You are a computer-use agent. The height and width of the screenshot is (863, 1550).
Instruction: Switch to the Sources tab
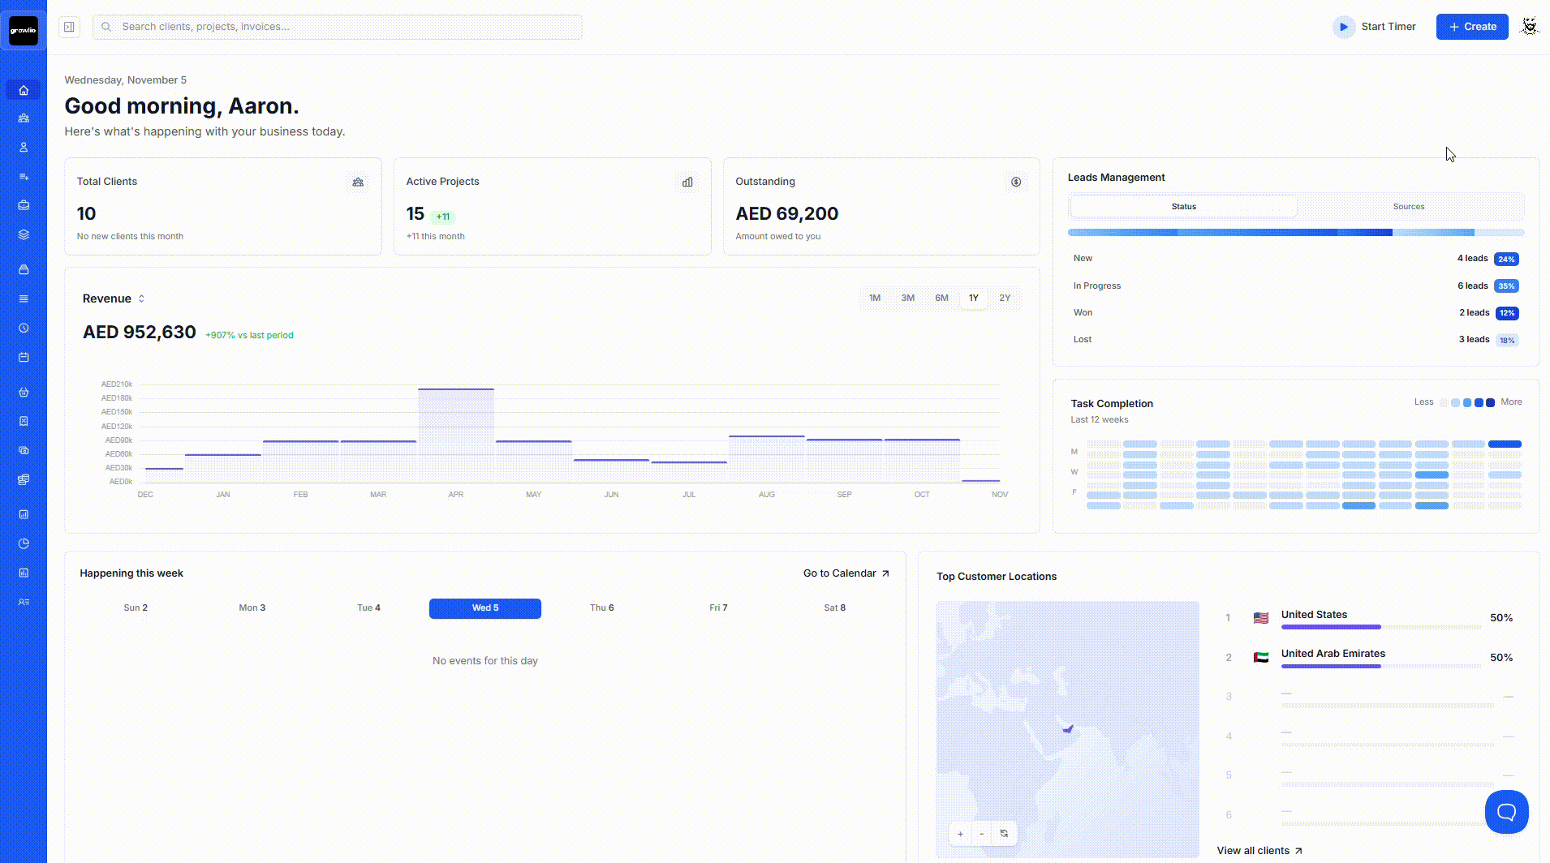click(1408, 207)
